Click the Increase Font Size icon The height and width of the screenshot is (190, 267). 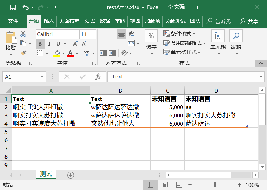[x=75, y=44]
